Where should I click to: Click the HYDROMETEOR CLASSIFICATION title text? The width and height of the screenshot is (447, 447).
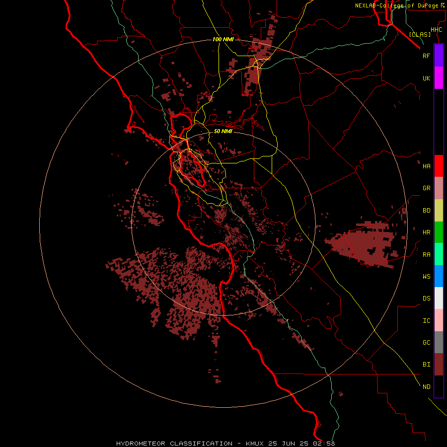pos(174,444)
